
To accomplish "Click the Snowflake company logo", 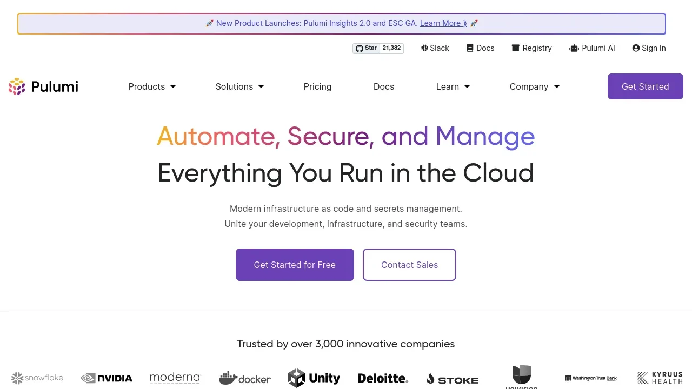I will tap(37, 378).
